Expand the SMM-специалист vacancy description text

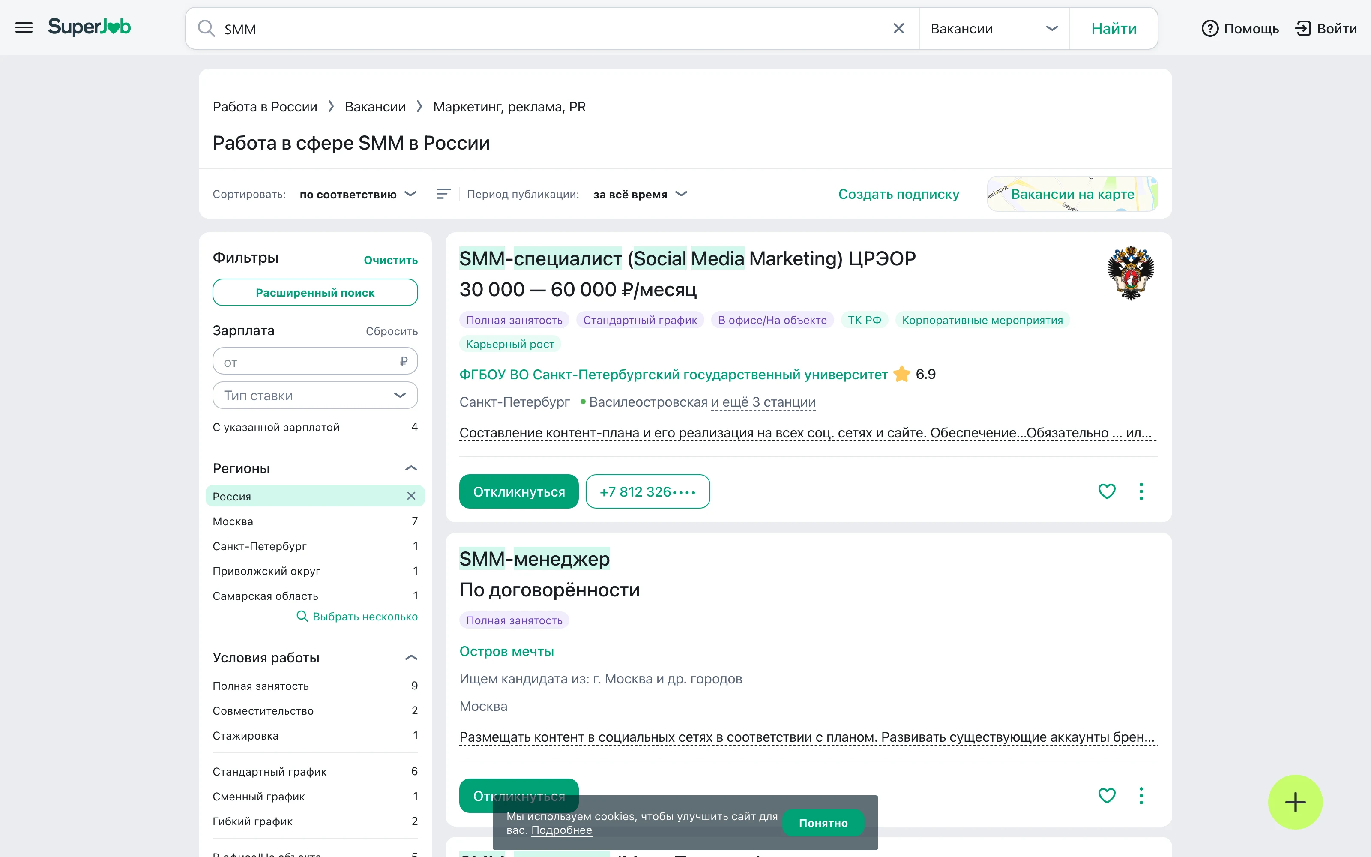click(x=808, y=433)
